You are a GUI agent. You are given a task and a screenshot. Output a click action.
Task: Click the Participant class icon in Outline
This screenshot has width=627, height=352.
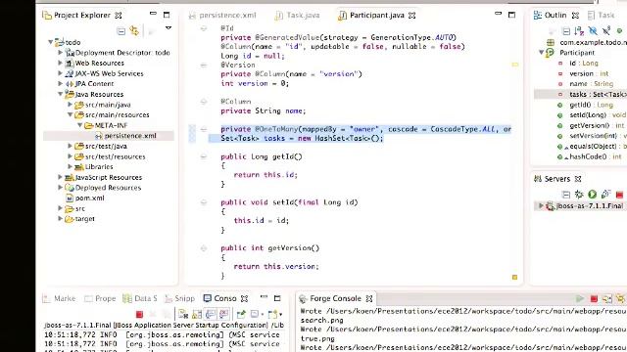(x=551, y=53)
